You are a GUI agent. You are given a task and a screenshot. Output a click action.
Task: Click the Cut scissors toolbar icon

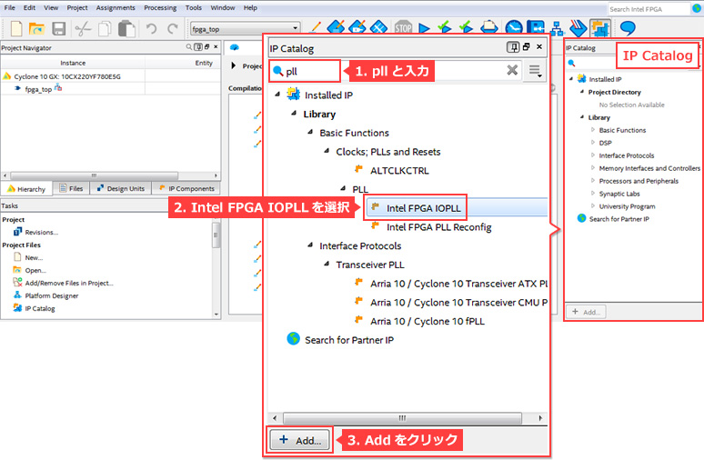tap(83, 29)
